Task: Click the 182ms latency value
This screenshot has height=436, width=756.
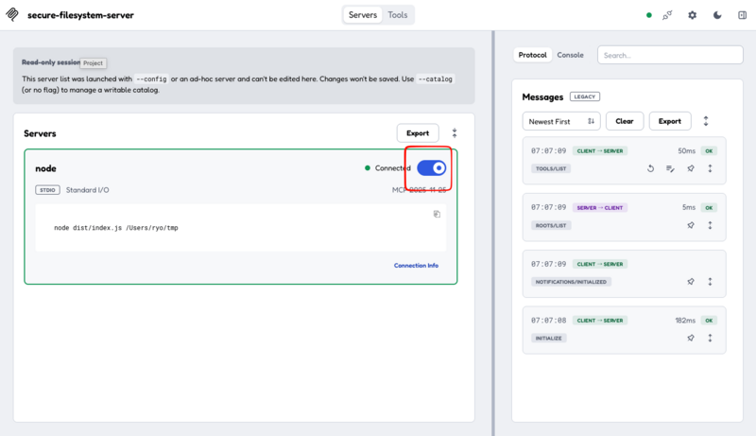Action: click(685, 321)
